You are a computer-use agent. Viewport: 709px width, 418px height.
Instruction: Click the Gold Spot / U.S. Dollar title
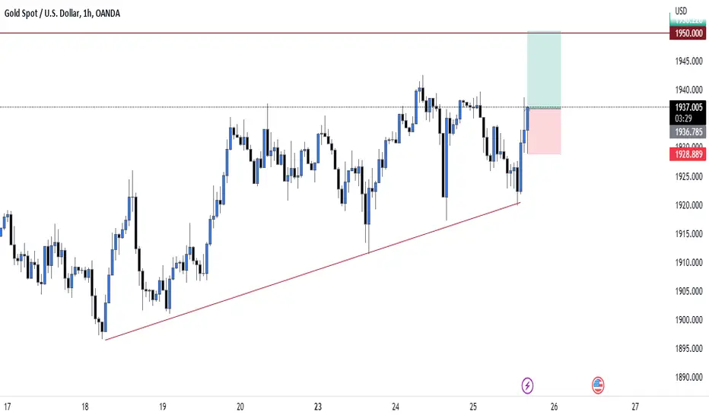[42, 14]
